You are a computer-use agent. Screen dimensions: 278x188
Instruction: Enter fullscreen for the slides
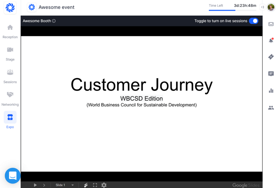tap(95, 185)
